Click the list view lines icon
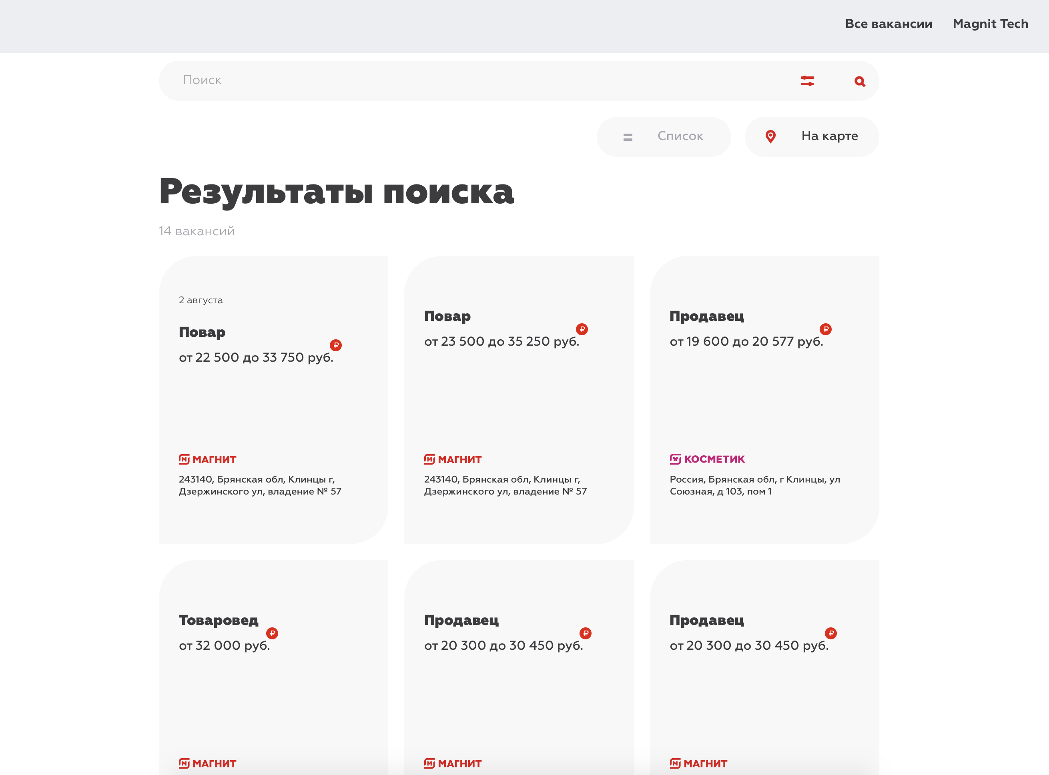The height and width of the screenshot is (775, 1049). click(x=628, y=137)
